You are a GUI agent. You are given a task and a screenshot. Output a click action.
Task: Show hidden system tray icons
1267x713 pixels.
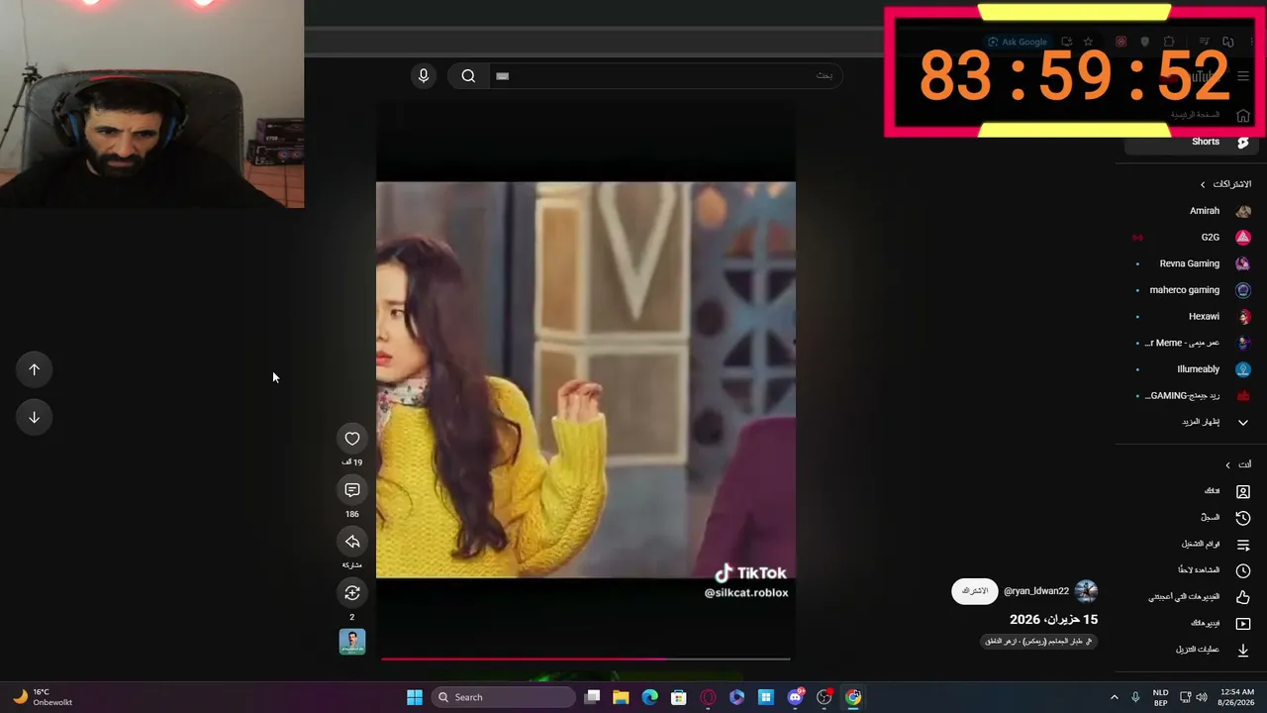tap(1114, 697)
